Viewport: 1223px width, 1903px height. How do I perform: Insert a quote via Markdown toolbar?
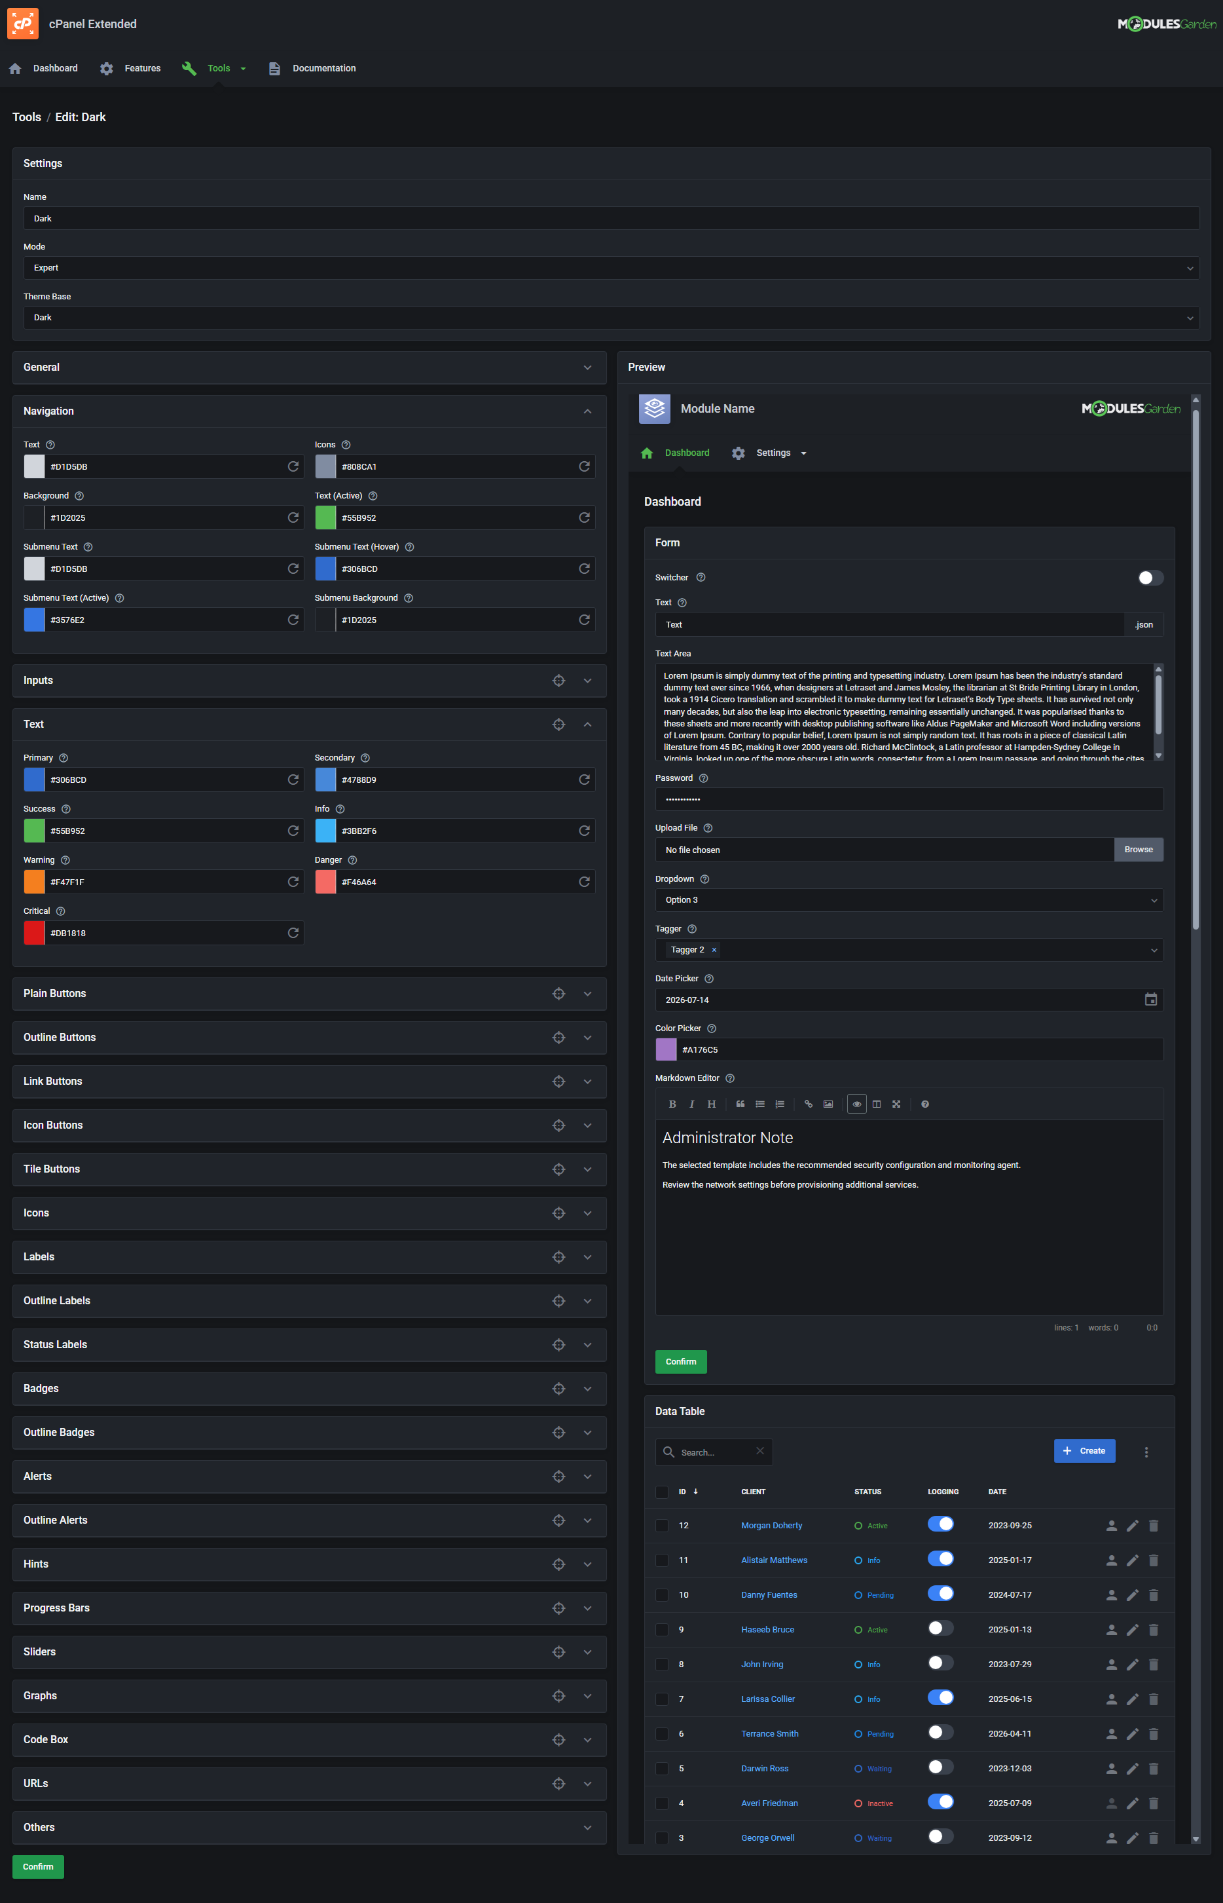740,1104
